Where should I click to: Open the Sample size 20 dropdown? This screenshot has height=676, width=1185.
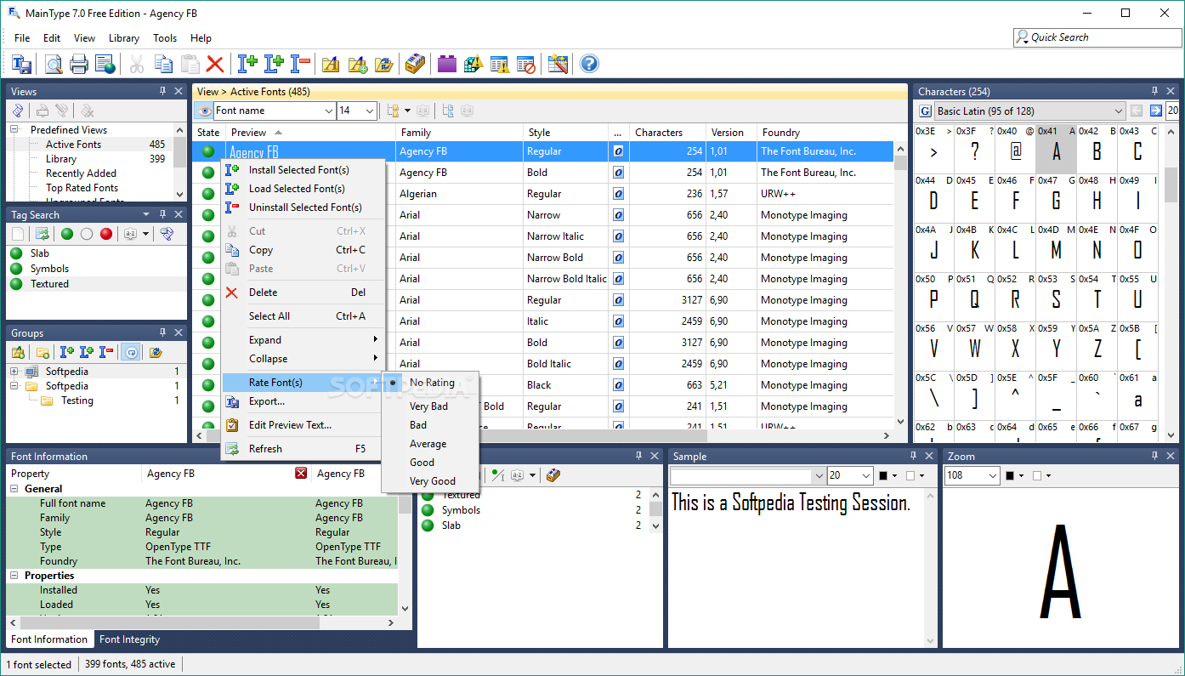(x=866, y=476)
